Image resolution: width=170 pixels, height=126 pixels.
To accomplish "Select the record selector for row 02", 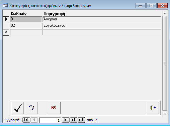I will (6, 26).
